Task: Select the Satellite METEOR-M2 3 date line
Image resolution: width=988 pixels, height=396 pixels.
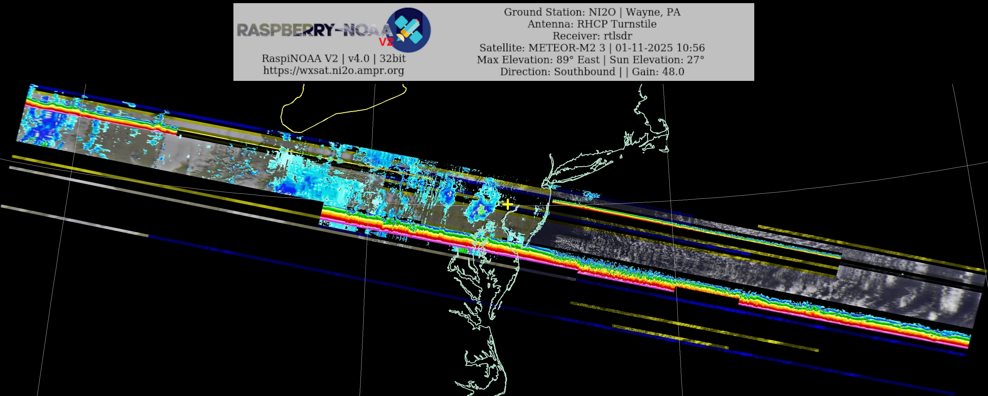Action: (x=592, y=48)
